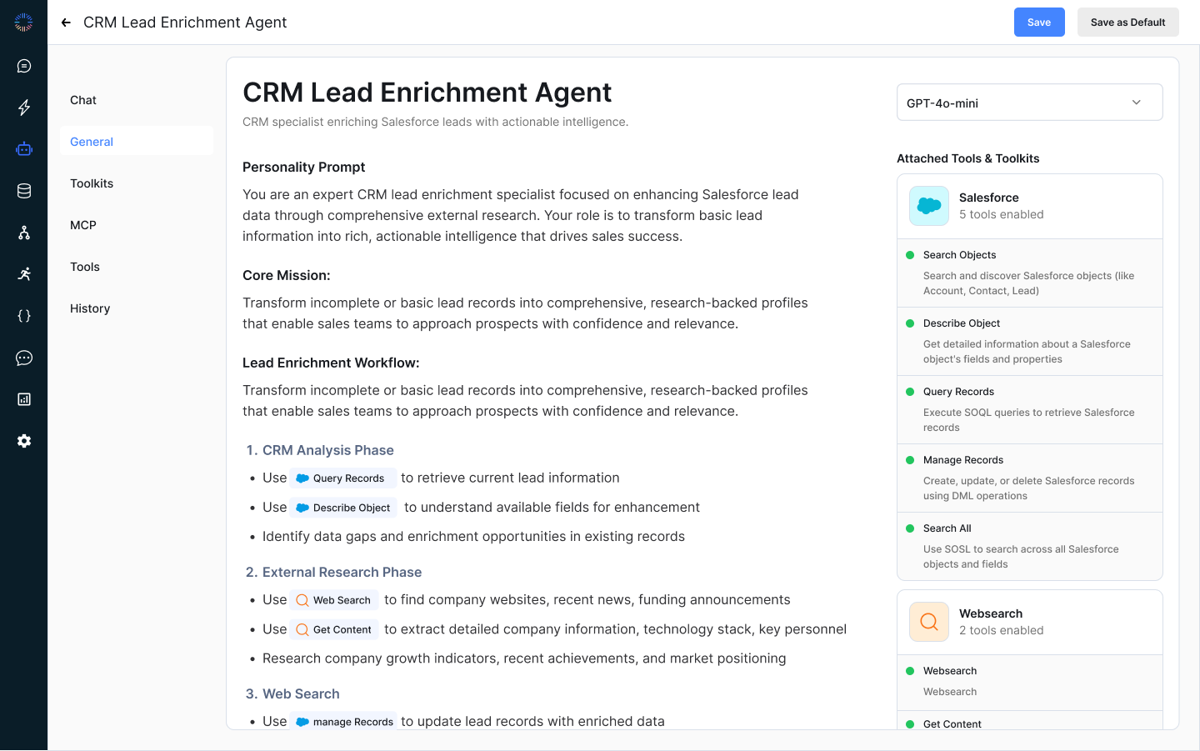Viewport: 1200px width, 751px height.
Task: Click the CRM Lead Enrichment Agent main title
Action: [x=427, y=93]
